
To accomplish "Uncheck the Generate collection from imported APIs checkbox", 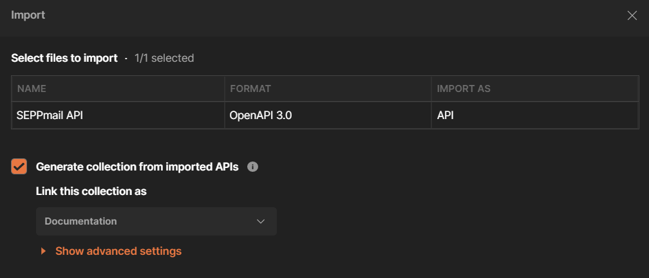I will tap(19, 167).
